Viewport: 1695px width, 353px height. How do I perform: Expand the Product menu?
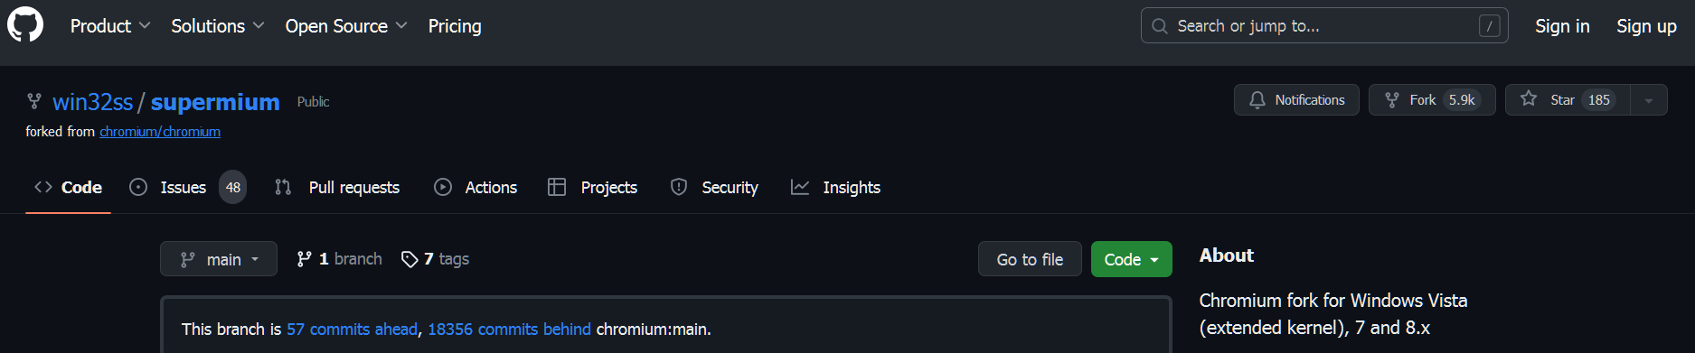point(110,26)
